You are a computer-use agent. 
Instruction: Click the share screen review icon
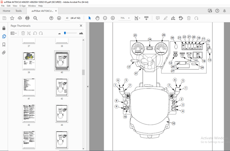click(x=210, y=11)
